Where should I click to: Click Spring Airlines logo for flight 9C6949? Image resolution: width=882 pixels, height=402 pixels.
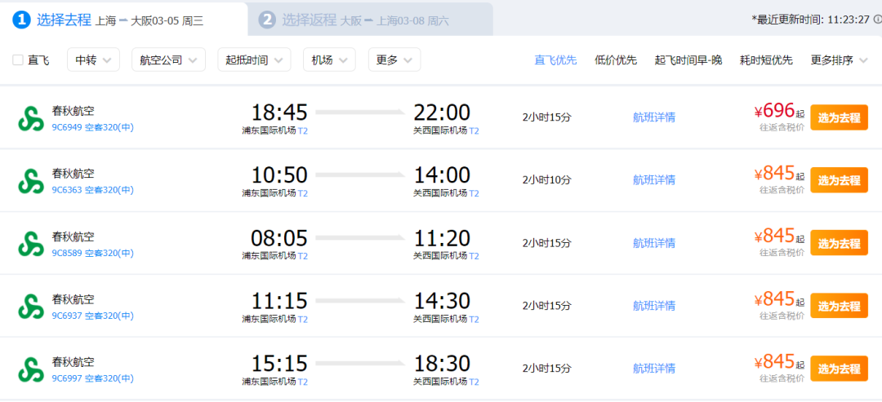coord(31,117)
